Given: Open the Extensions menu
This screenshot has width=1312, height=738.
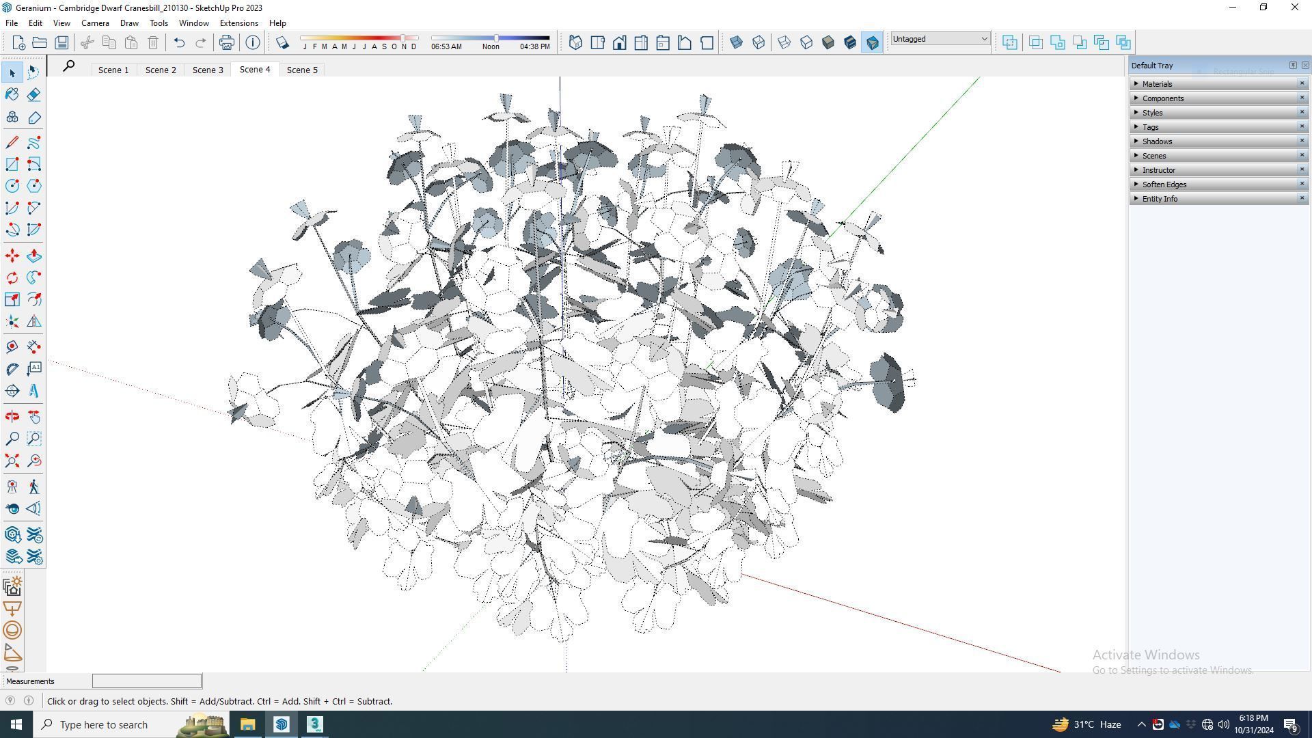Looking at the screenshot, I should (238, 23).
